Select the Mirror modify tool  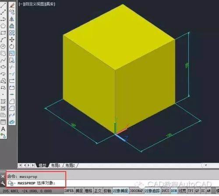click(12, 19)
